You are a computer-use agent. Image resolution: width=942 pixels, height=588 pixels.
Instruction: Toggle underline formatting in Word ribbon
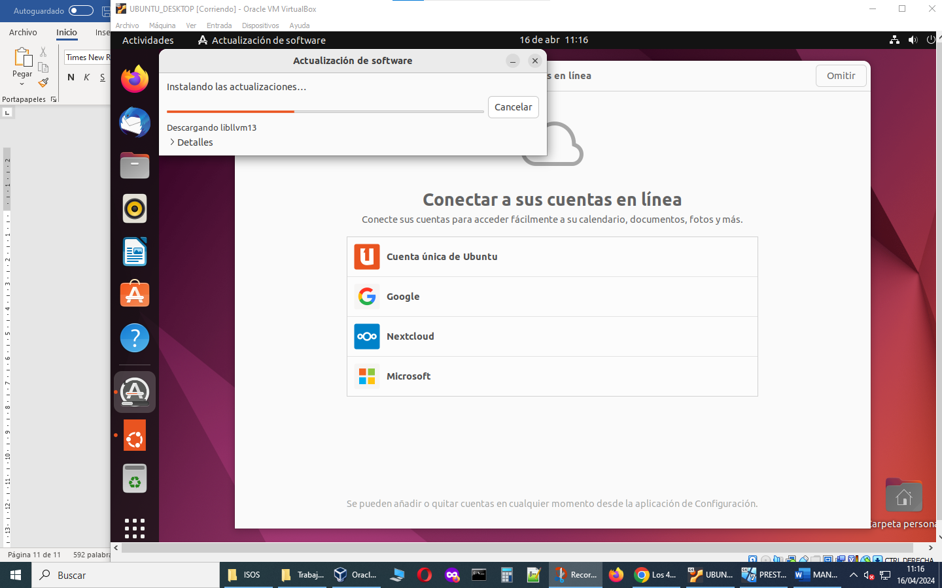coord(102,77)
